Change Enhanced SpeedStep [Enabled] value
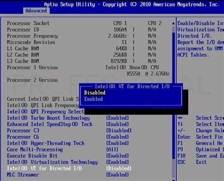The image size is (224, 181). pyautogui.click(x=118, y=124)
